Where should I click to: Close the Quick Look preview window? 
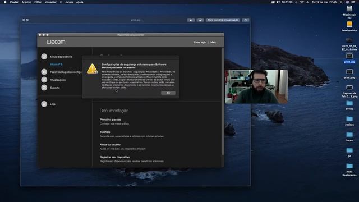[x=24, y=20]
